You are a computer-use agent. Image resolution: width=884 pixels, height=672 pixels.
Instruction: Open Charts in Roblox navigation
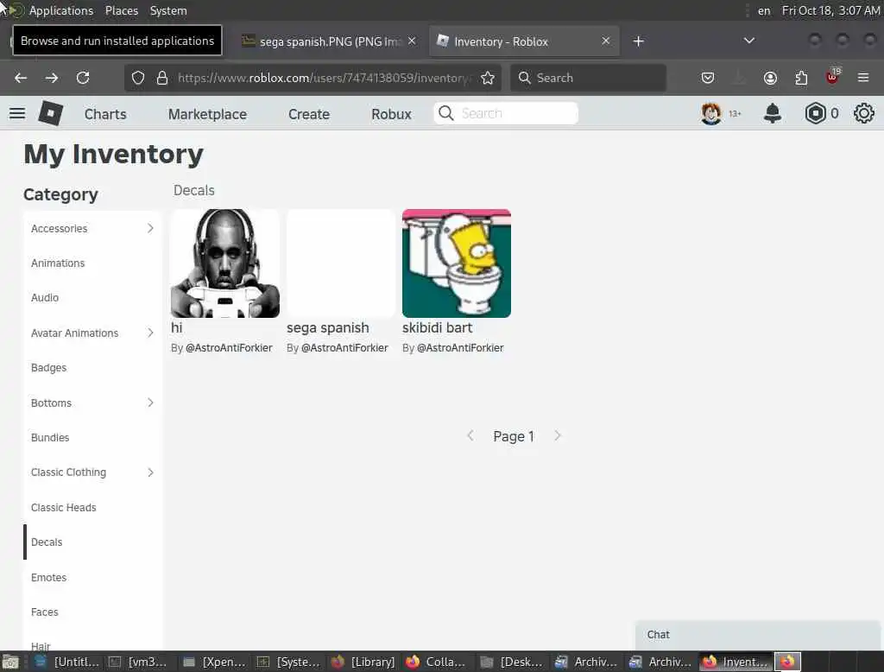[x=105, y=114]
